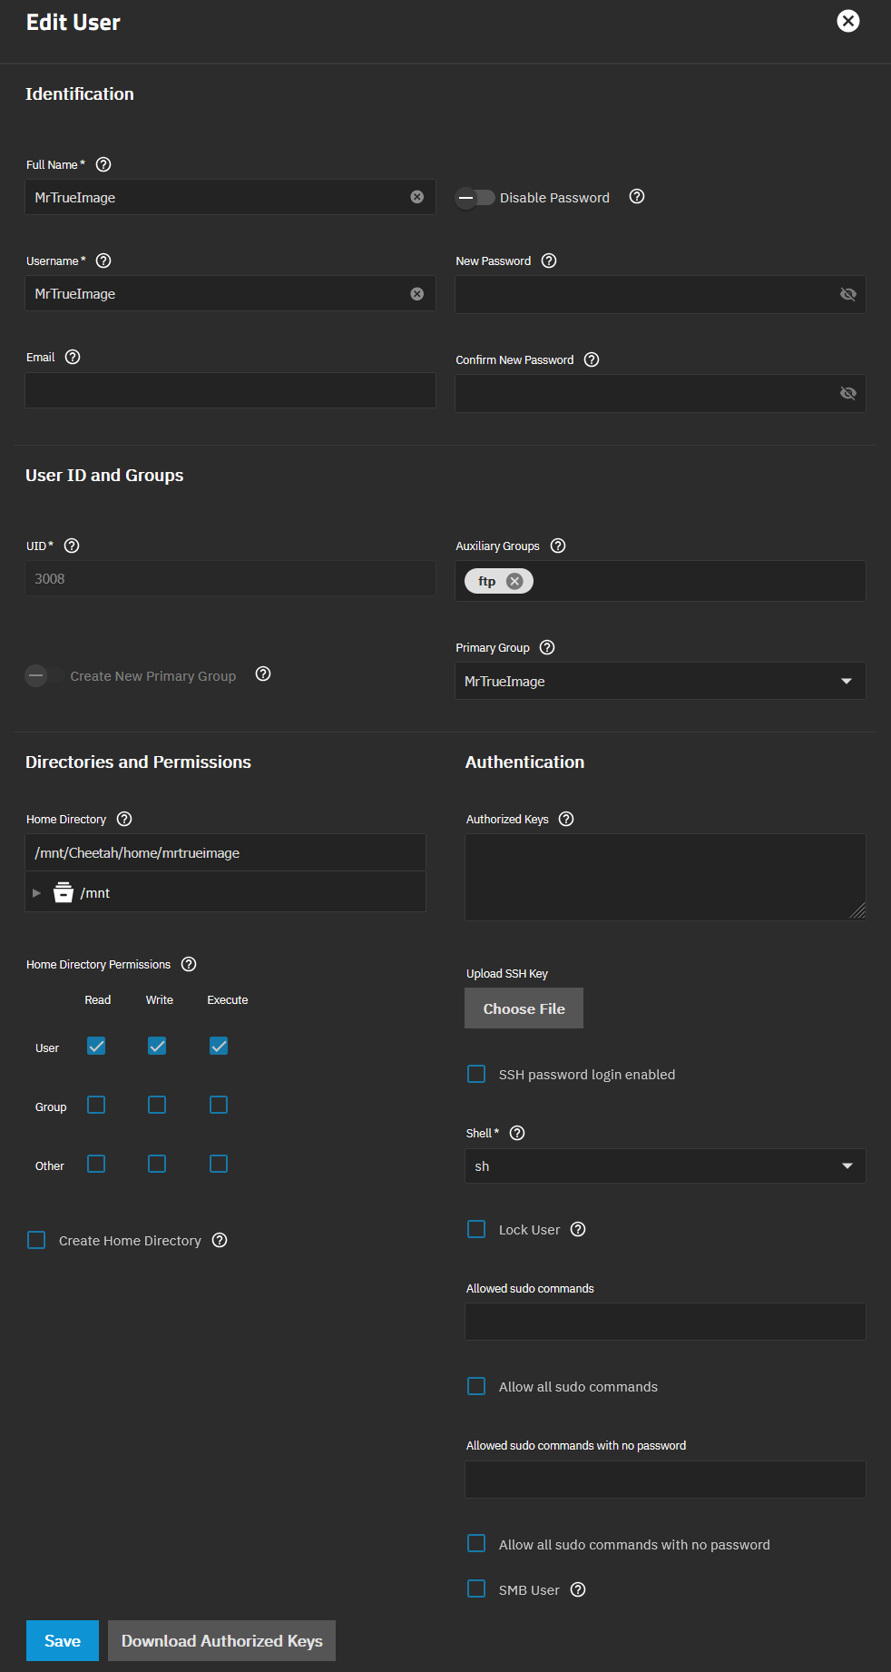Expand the /mnt directory tree
This screenshot has width=891, height=1672.
[x=36, y=893]
